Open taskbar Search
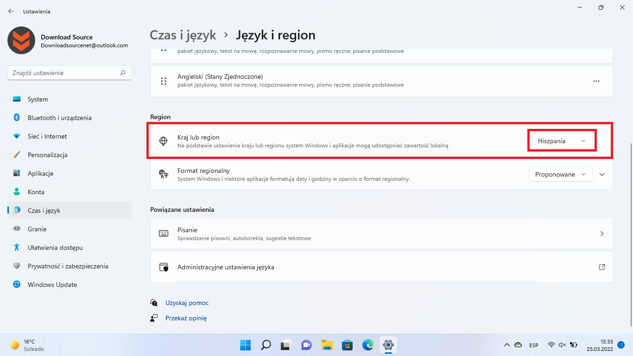The image size is (633, 356). pyautogui.click(x=266, y=345)
